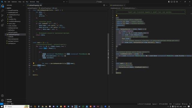This screenshot has width=192, height=108.
Task: Toggle the primary side bar
Action: (x=169, y=2)
